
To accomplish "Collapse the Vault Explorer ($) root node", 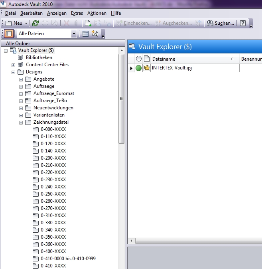I will (x=6, y=51).
